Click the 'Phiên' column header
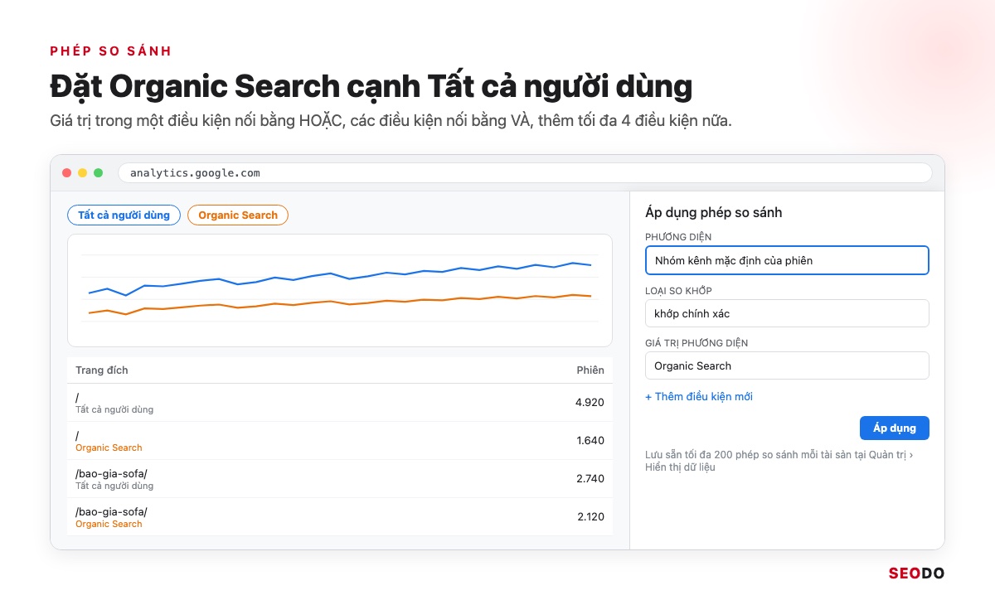 [x=590, y=370]
